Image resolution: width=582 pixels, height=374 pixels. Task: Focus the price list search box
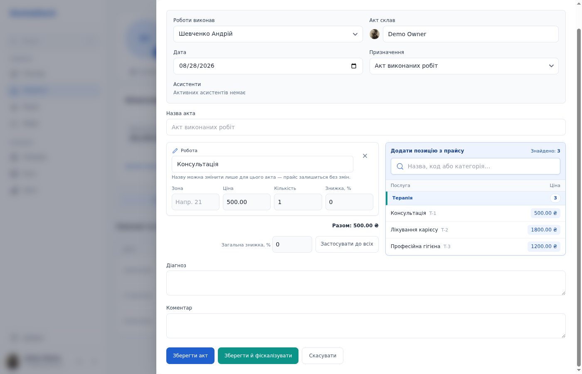coord(476,166)
